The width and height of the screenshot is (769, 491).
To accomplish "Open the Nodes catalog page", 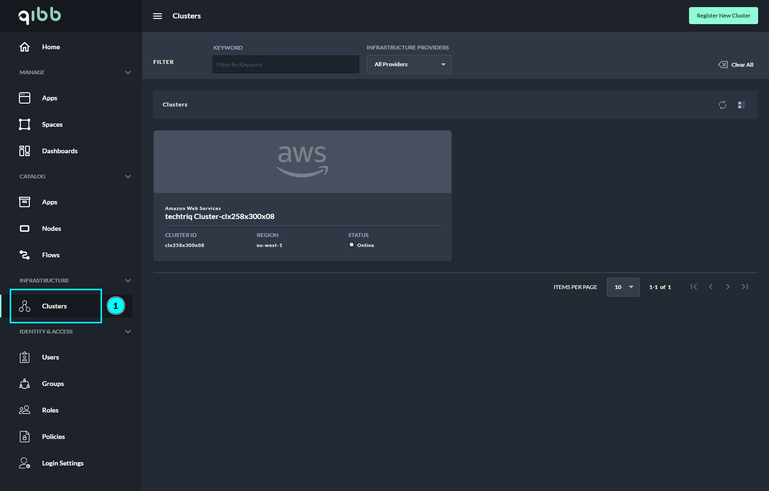I will [x=52, y=228].
